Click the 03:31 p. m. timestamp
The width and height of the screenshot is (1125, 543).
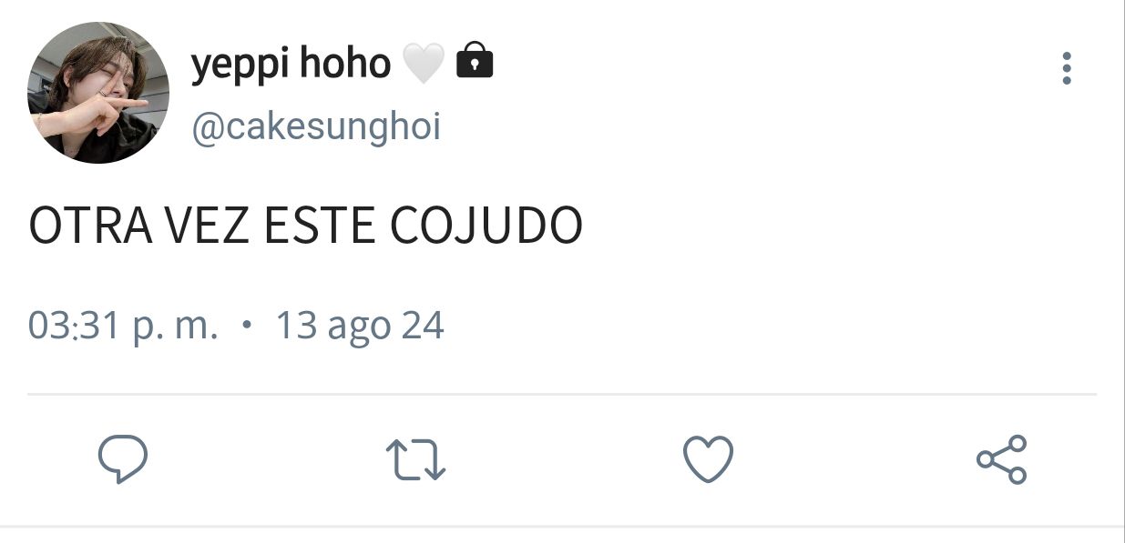123,326
